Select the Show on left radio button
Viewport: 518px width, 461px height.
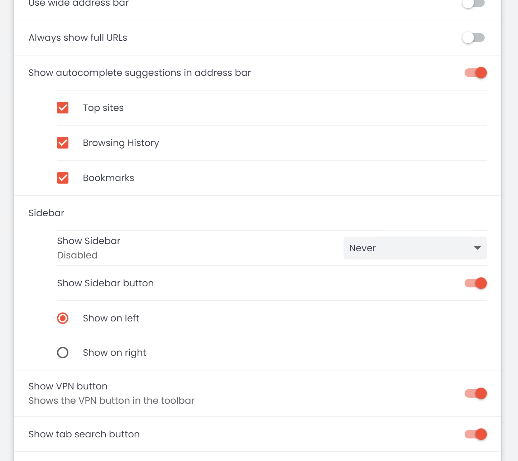(63, 318)
